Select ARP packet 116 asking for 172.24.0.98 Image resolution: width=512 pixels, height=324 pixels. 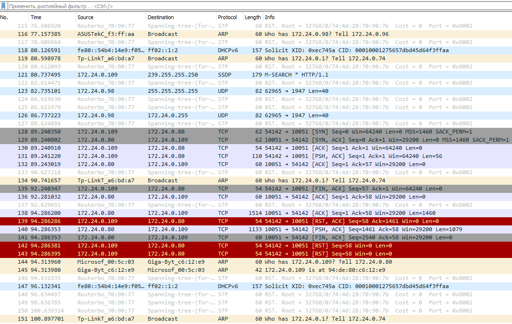(x=191, y=34)
